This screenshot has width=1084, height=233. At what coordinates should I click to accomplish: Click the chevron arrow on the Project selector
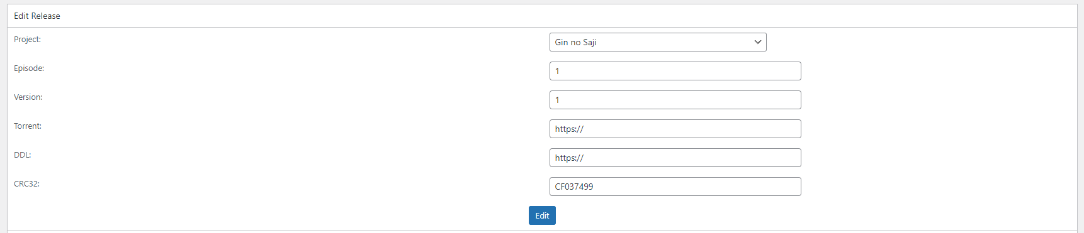pos(757,42)
